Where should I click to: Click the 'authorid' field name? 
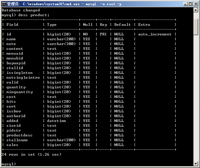[x=16, y=116]
